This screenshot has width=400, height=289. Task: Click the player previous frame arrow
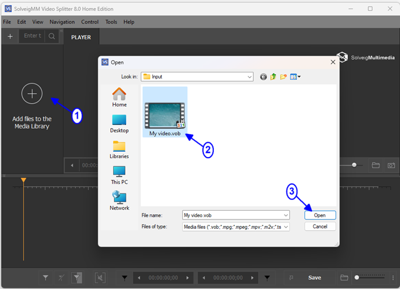[x=72, y=166]
